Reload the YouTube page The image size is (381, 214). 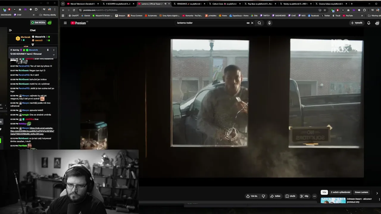pos(74,10)
